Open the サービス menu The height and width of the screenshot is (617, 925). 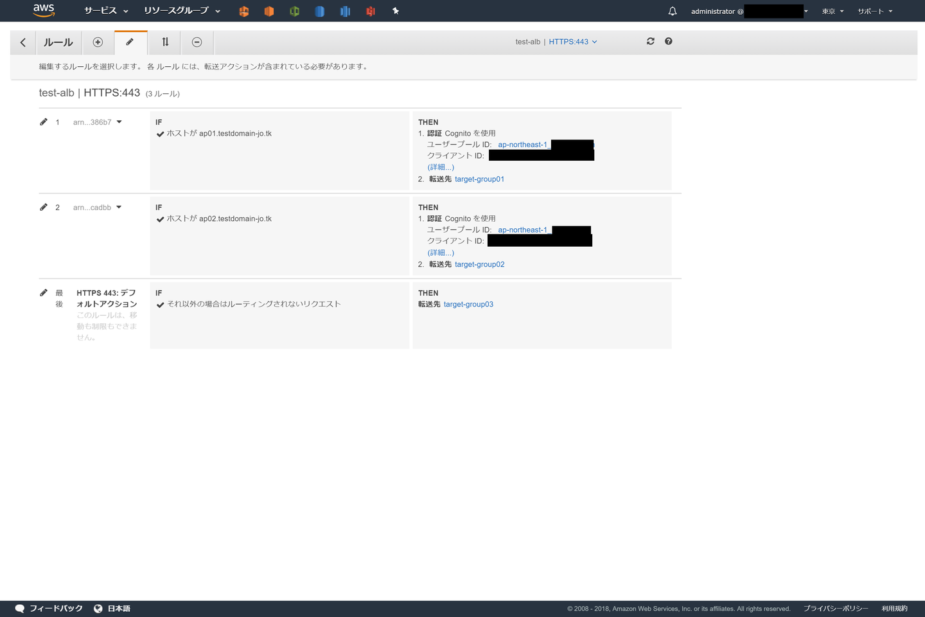(x=106, y=11)
